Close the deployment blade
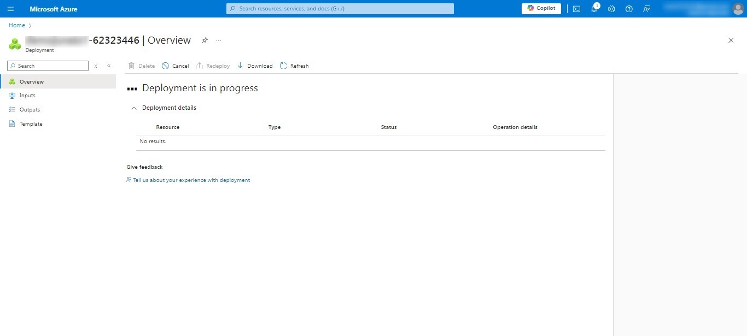The width and height of the screenshot is (747, 336). tap(731, 40)
